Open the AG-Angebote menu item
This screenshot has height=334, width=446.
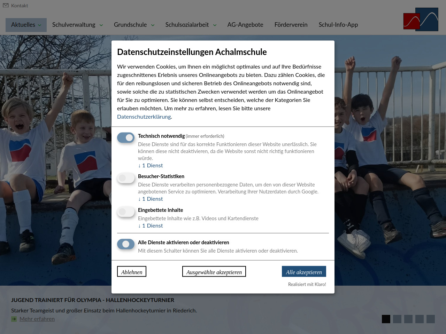pyautogui.click(x=245, y=25)
